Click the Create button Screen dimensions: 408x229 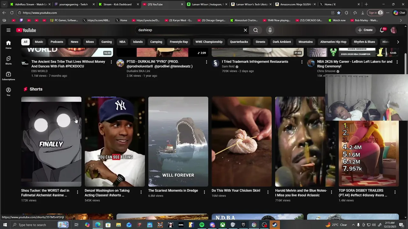(365, 30)
